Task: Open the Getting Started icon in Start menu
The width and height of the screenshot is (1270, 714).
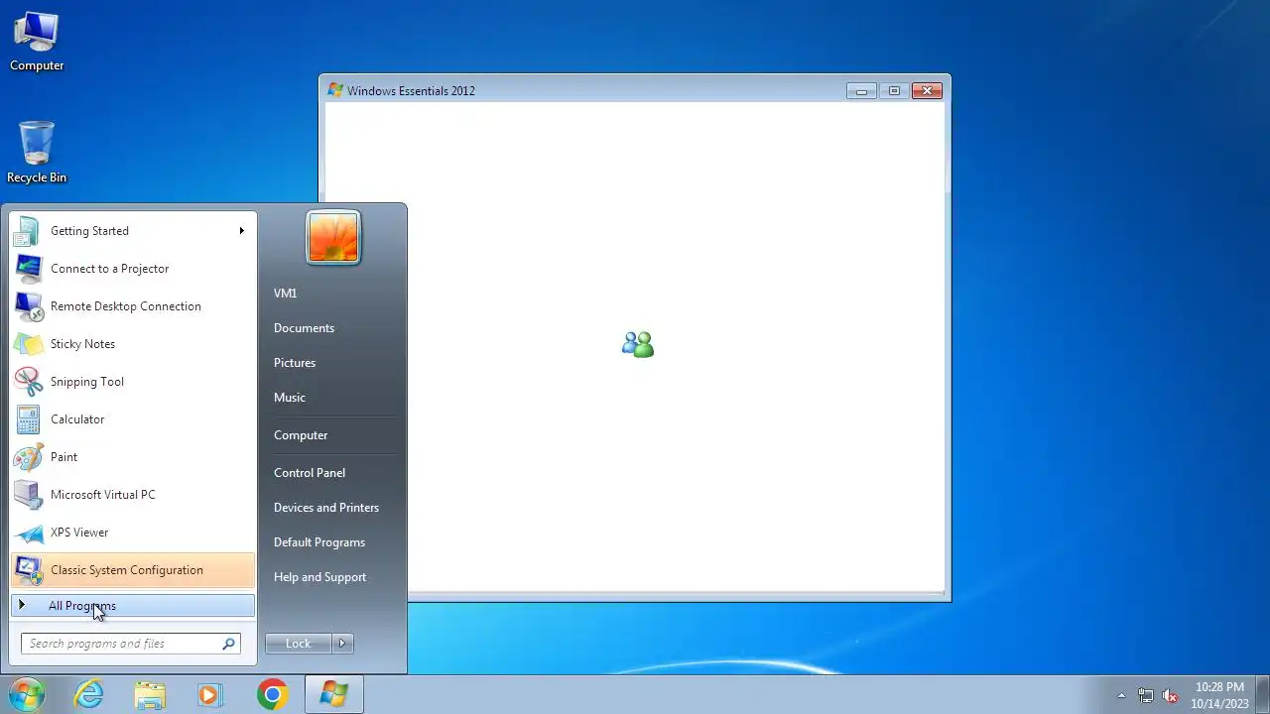Action: point(28,231)
